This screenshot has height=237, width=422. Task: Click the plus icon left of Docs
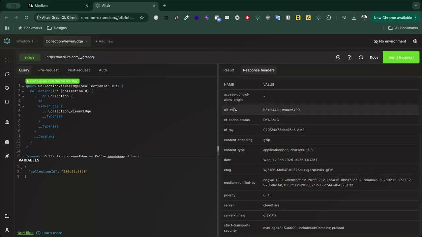pyautogui.click(x=338, y=57)
